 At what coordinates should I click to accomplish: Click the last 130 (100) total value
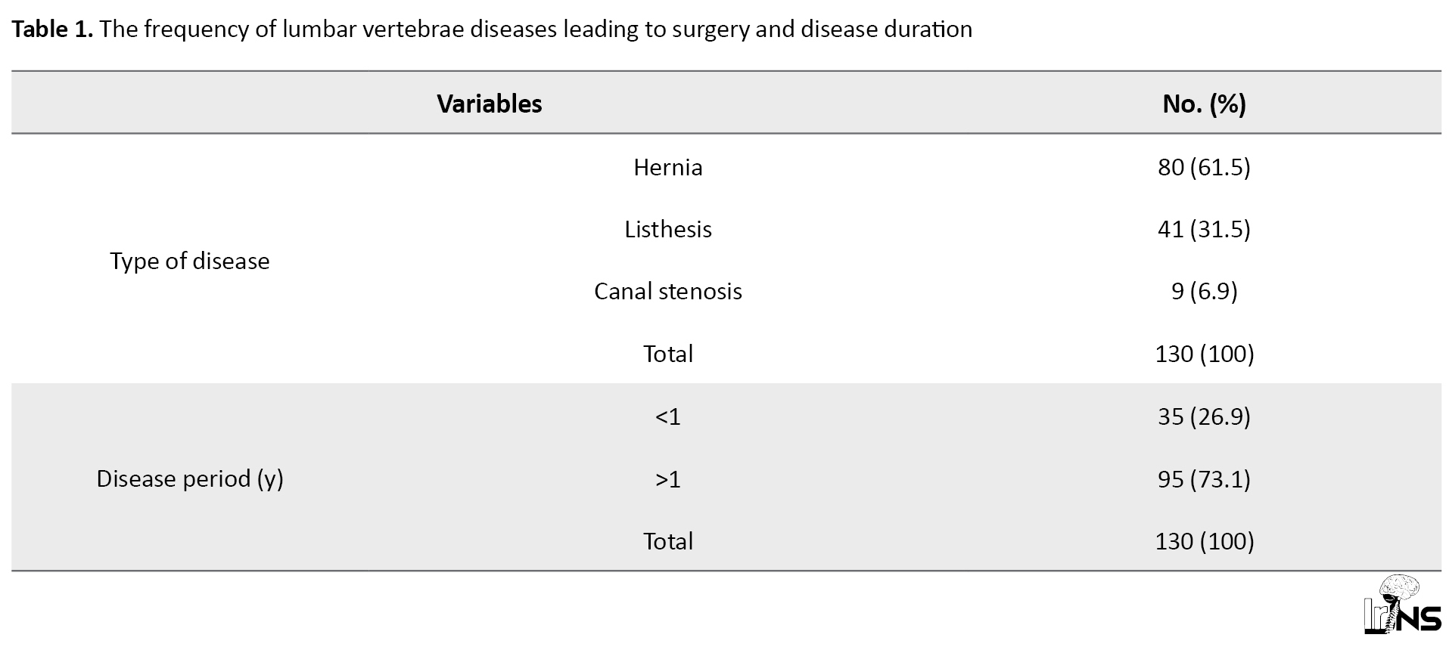tap(1204, 541)
